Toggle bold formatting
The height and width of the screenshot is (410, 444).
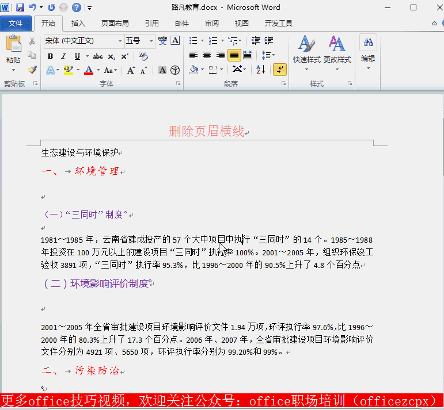[x=51, y=56]
